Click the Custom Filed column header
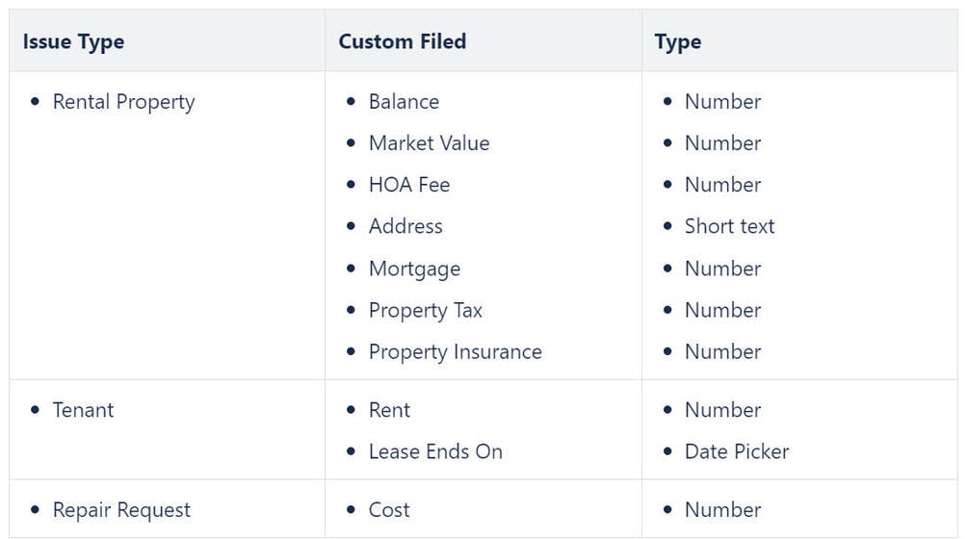Viewport: 968px width, 539px height. [x=402, y=41]
